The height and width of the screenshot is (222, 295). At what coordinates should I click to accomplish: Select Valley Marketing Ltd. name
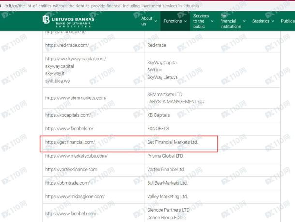point(167,196)
